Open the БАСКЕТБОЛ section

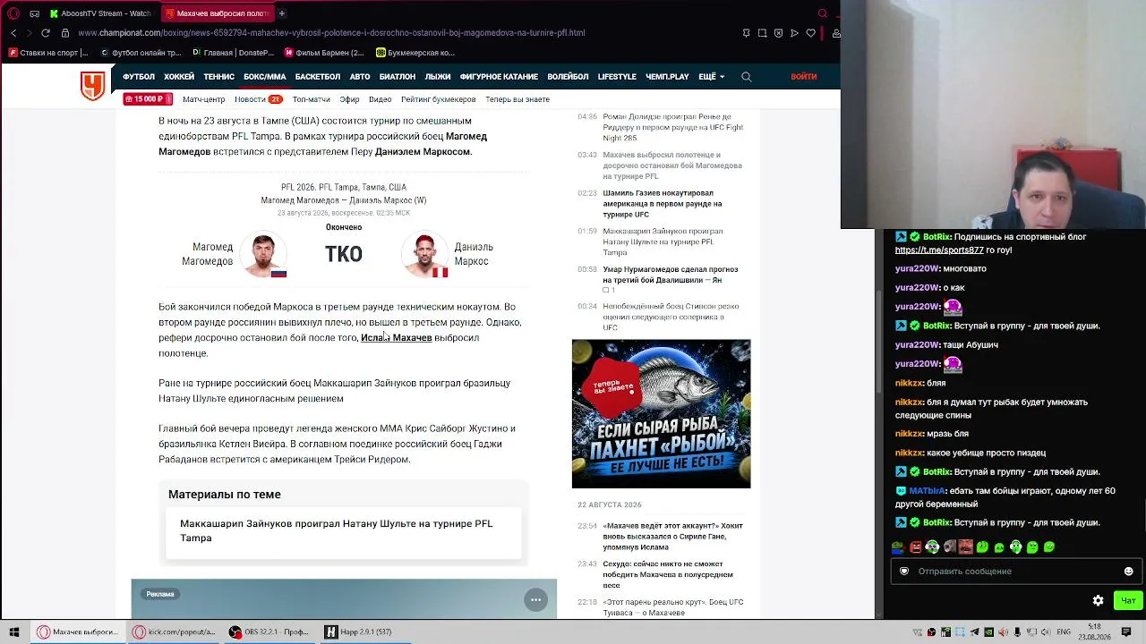(318, 77)
